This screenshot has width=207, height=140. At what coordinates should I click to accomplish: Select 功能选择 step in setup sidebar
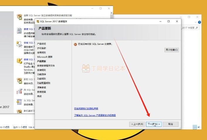click(41, 74)
